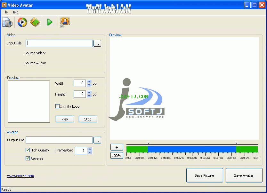Click the Ready status bar text
This screenshot has width=267, height=193.
pyautogui.click(x=6, y=189)
